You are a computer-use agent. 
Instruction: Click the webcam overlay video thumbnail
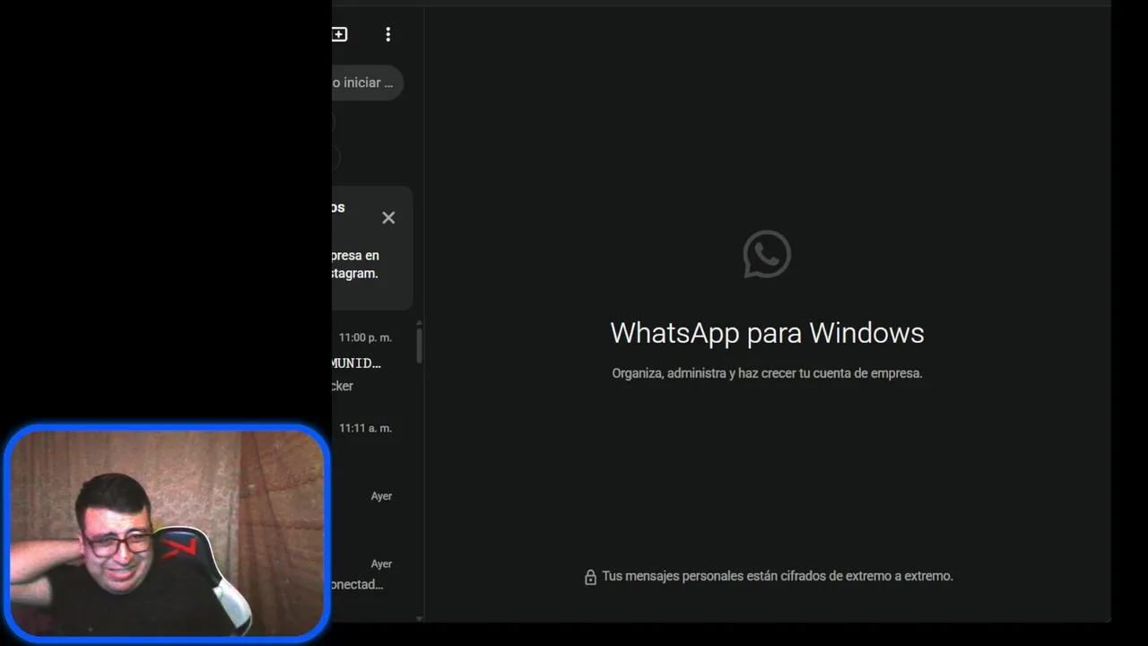coord(167,533)
